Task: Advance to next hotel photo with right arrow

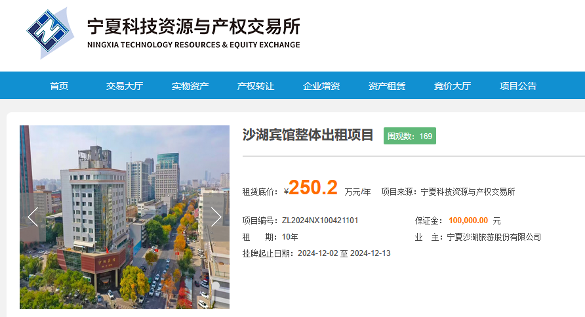Action: pos(216,217)
